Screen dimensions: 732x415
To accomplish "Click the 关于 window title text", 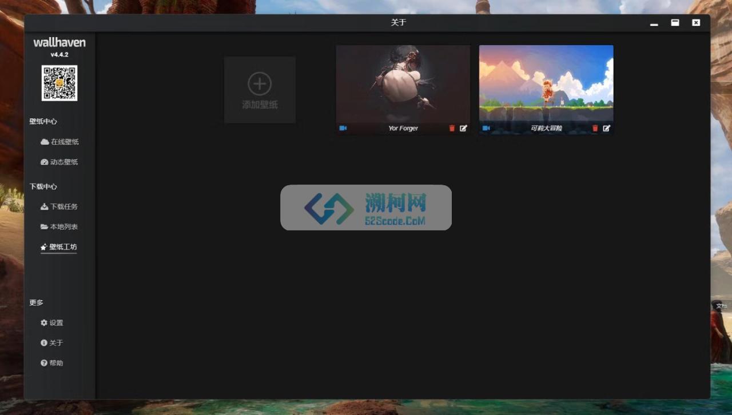I will click(x=399, y=22).
